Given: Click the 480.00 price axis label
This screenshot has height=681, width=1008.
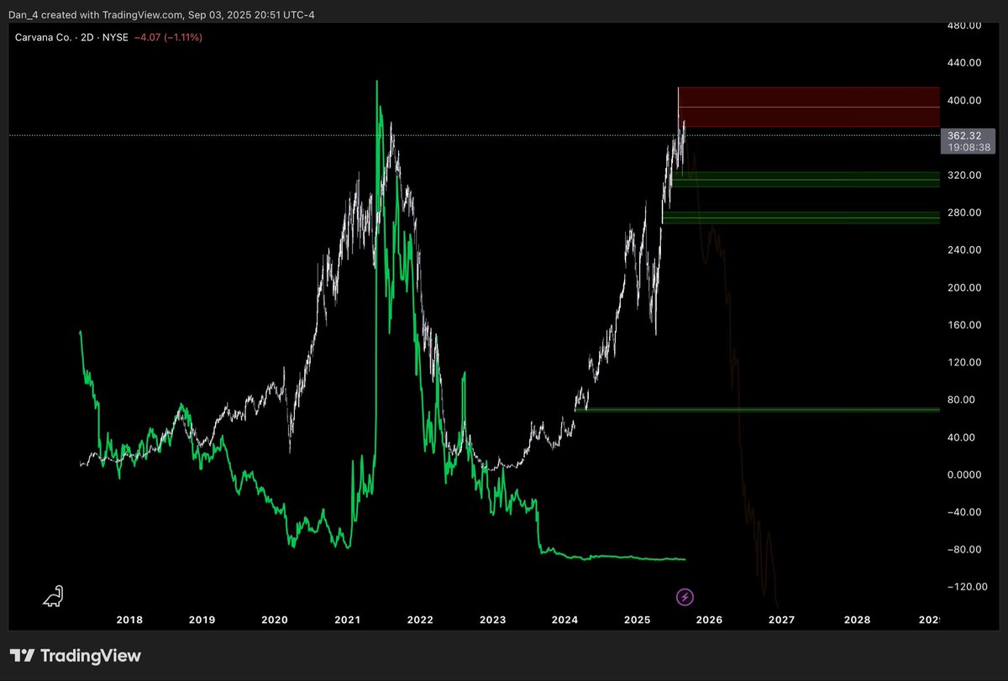Looking at the screenshot, I should tap(964, 25).
